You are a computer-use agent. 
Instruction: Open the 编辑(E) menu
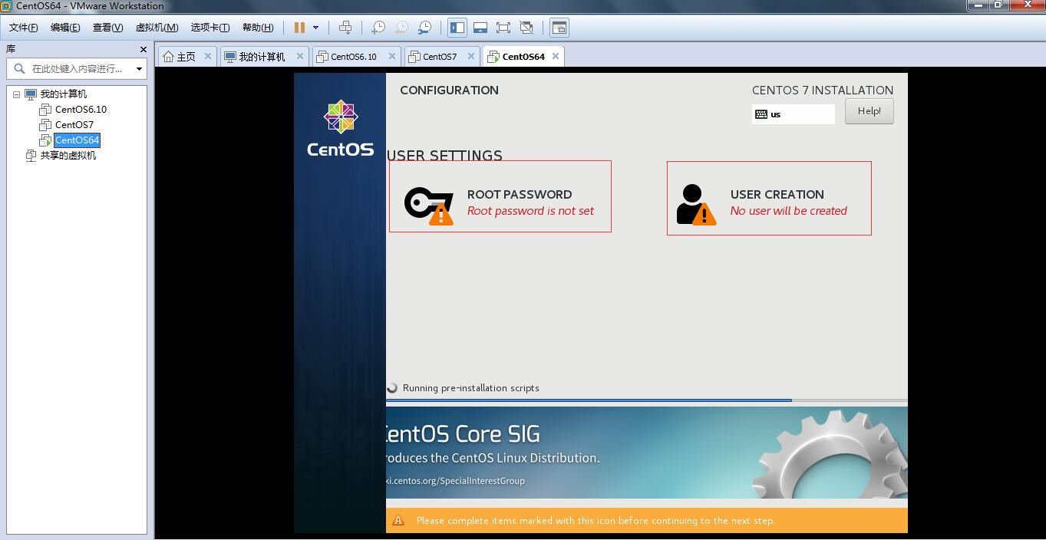coord(65,28)
